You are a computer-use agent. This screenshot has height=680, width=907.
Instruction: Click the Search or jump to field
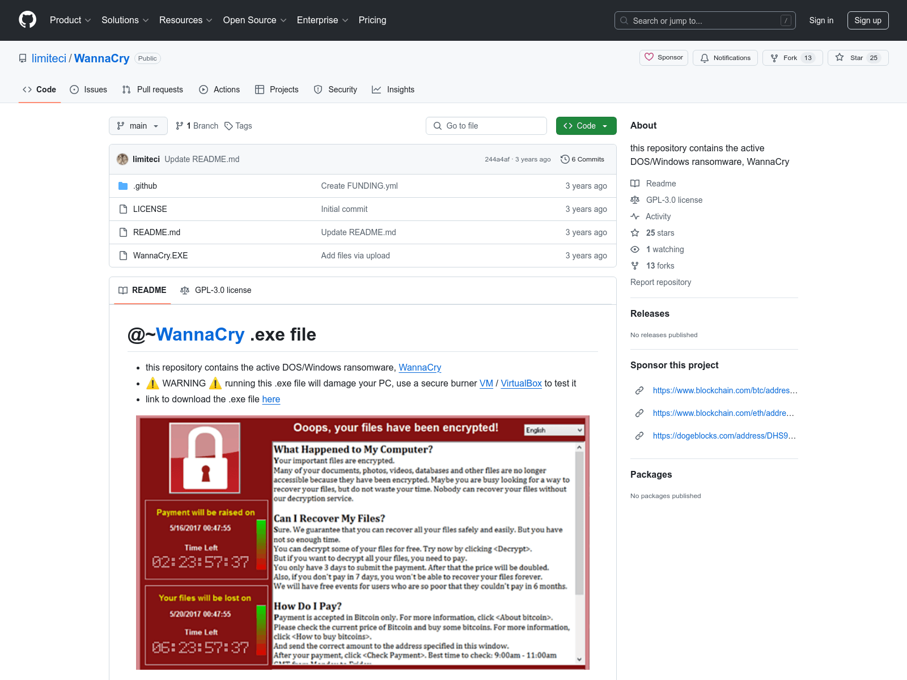[x=705, y=20]
